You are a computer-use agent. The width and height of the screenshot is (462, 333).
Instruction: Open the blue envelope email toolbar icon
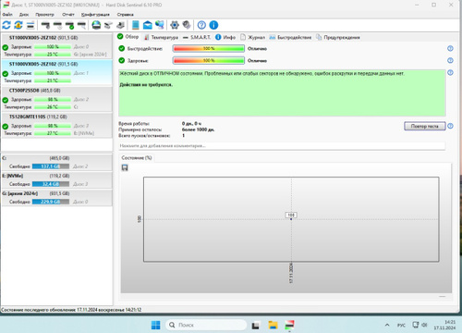148,25
